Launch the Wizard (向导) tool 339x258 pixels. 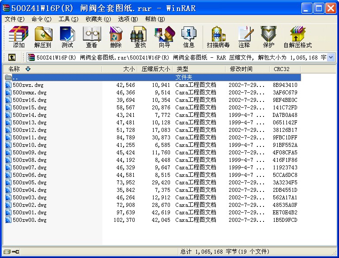(x=164, y=37)
